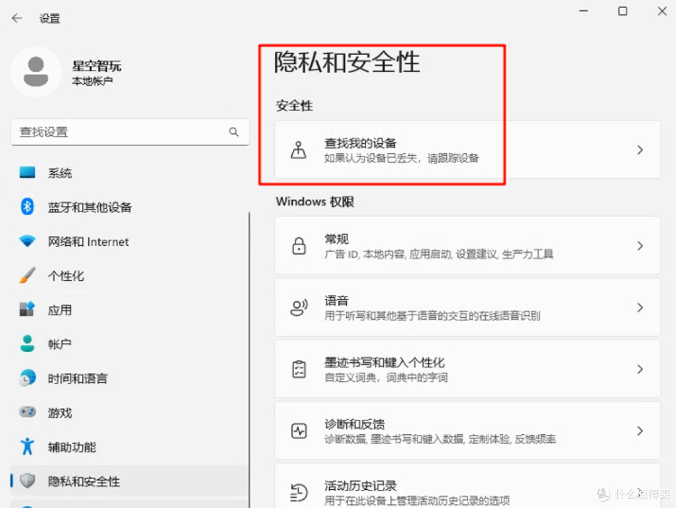Switch to the 系统 section in sidebar

pyautogui.click(x=59, y=173)
